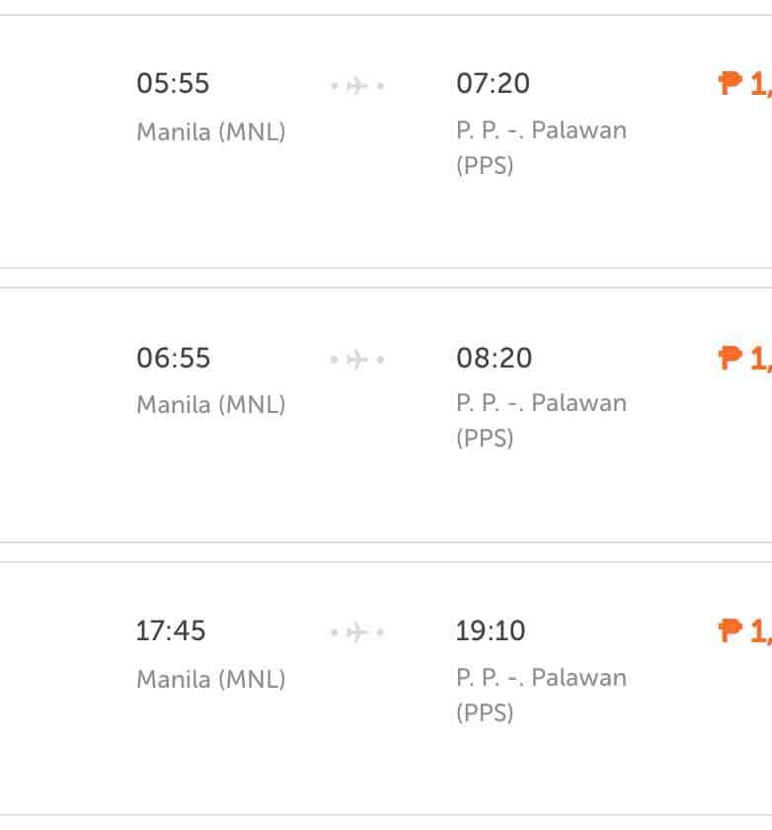Click Manila (MNL) under the 17:45 departure
Image resolution: width=772 pixels, height=830 pixels.
click(x=211, y=679)
